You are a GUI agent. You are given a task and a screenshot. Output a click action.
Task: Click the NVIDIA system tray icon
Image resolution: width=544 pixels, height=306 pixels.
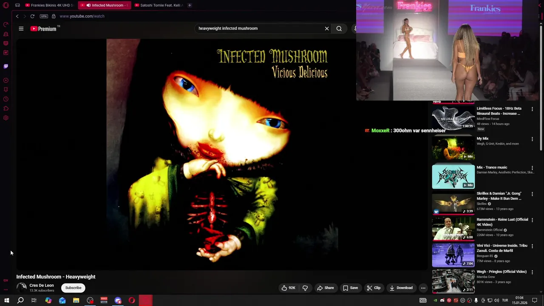click(x=435, y=300)
